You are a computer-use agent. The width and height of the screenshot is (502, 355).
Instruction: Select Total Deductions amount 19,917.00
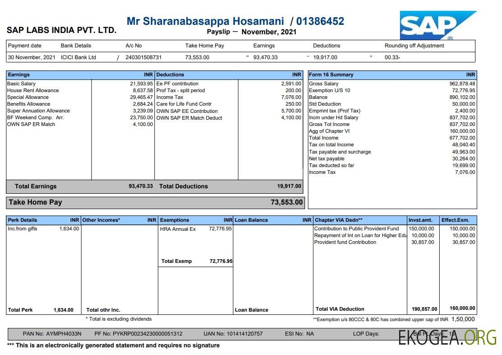(x=289, y=186)
